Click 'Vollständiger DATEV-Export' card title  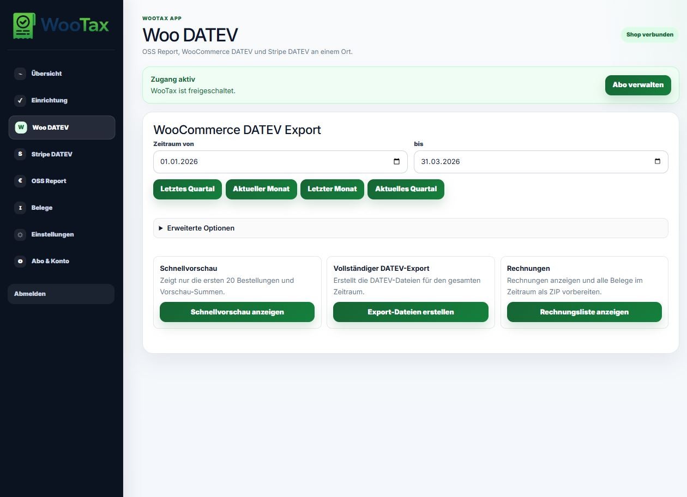[381, 269]
